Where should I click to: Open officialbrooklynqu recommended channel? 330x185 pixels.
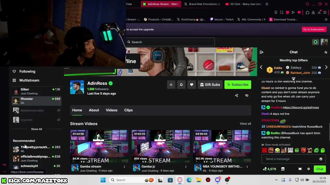coord(37,159)
